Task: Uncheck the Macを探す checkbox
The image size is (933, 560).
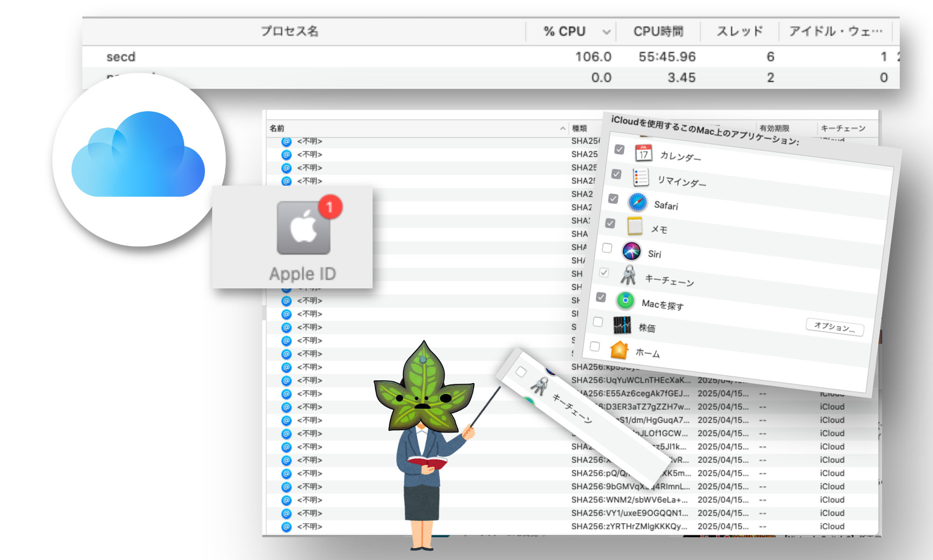Action: point(601,297)
